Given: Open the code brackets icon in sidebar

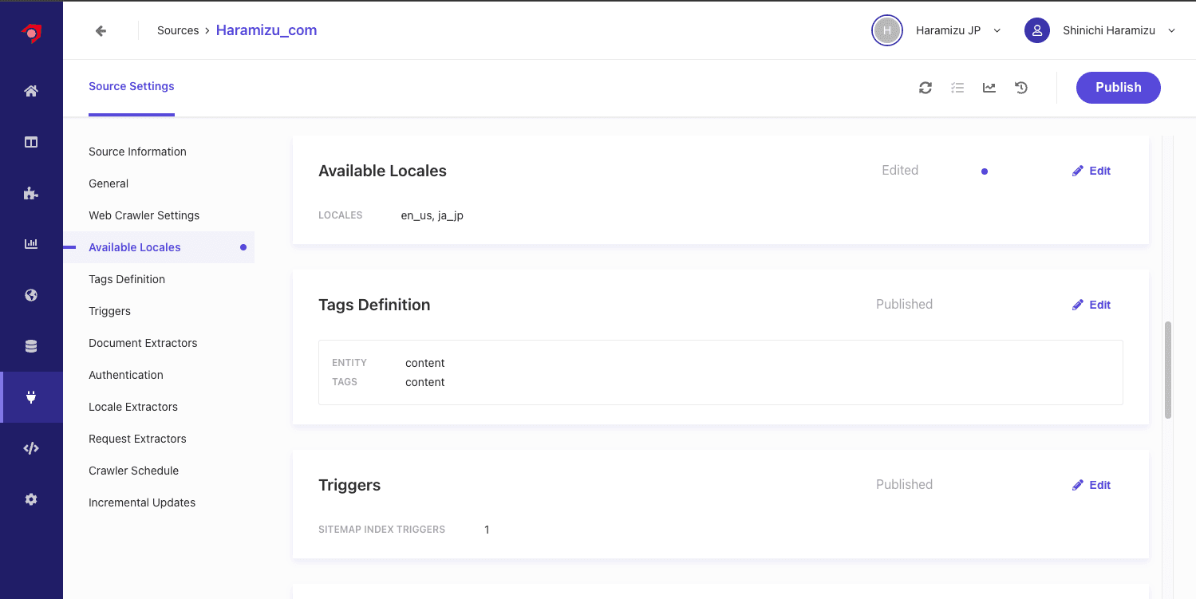Looking at the screenshot, I should (x=31, y=448).
